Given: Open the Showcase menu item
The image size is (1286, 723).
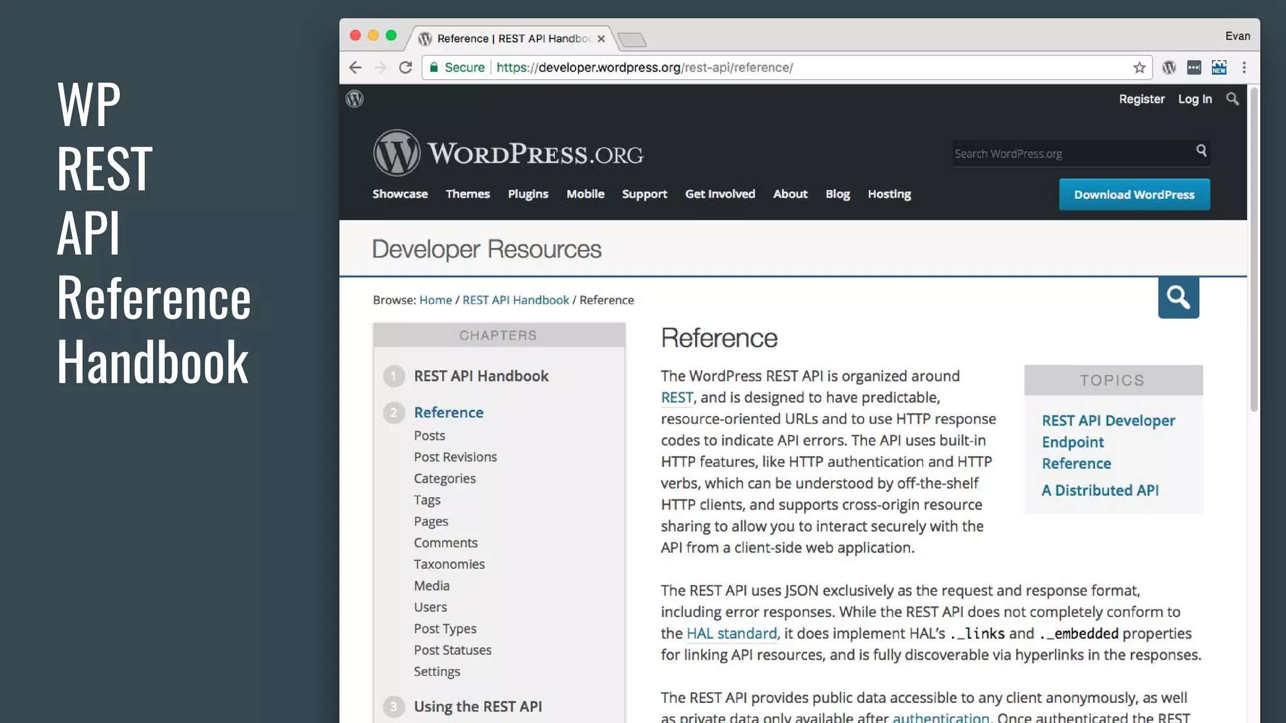Looking at the screenshot, I should [x=400, y=194].
